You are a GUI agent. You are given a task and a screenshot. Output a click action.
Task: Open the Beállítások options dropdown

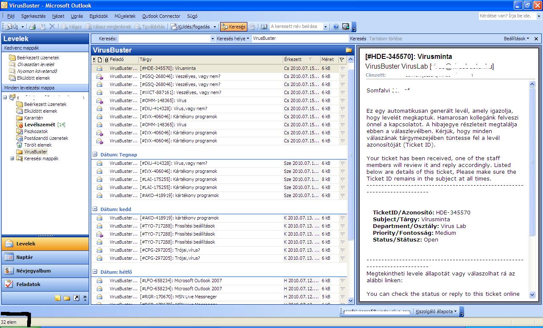pyautogui.click(x=516, y=39)
